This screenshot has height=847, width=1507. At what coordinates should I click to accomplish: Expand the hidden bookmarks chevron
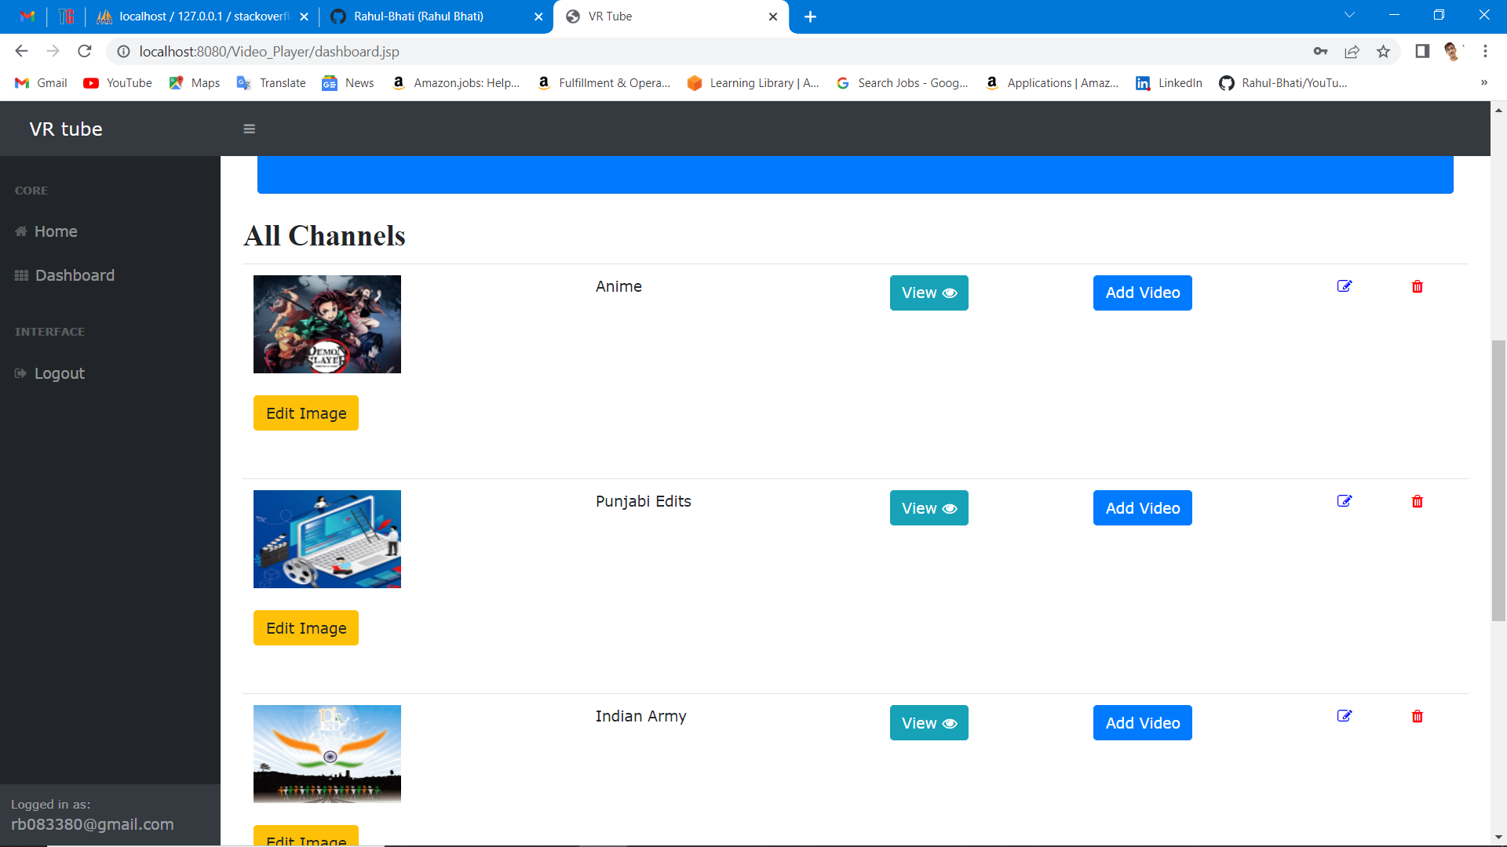point(1483,83)
